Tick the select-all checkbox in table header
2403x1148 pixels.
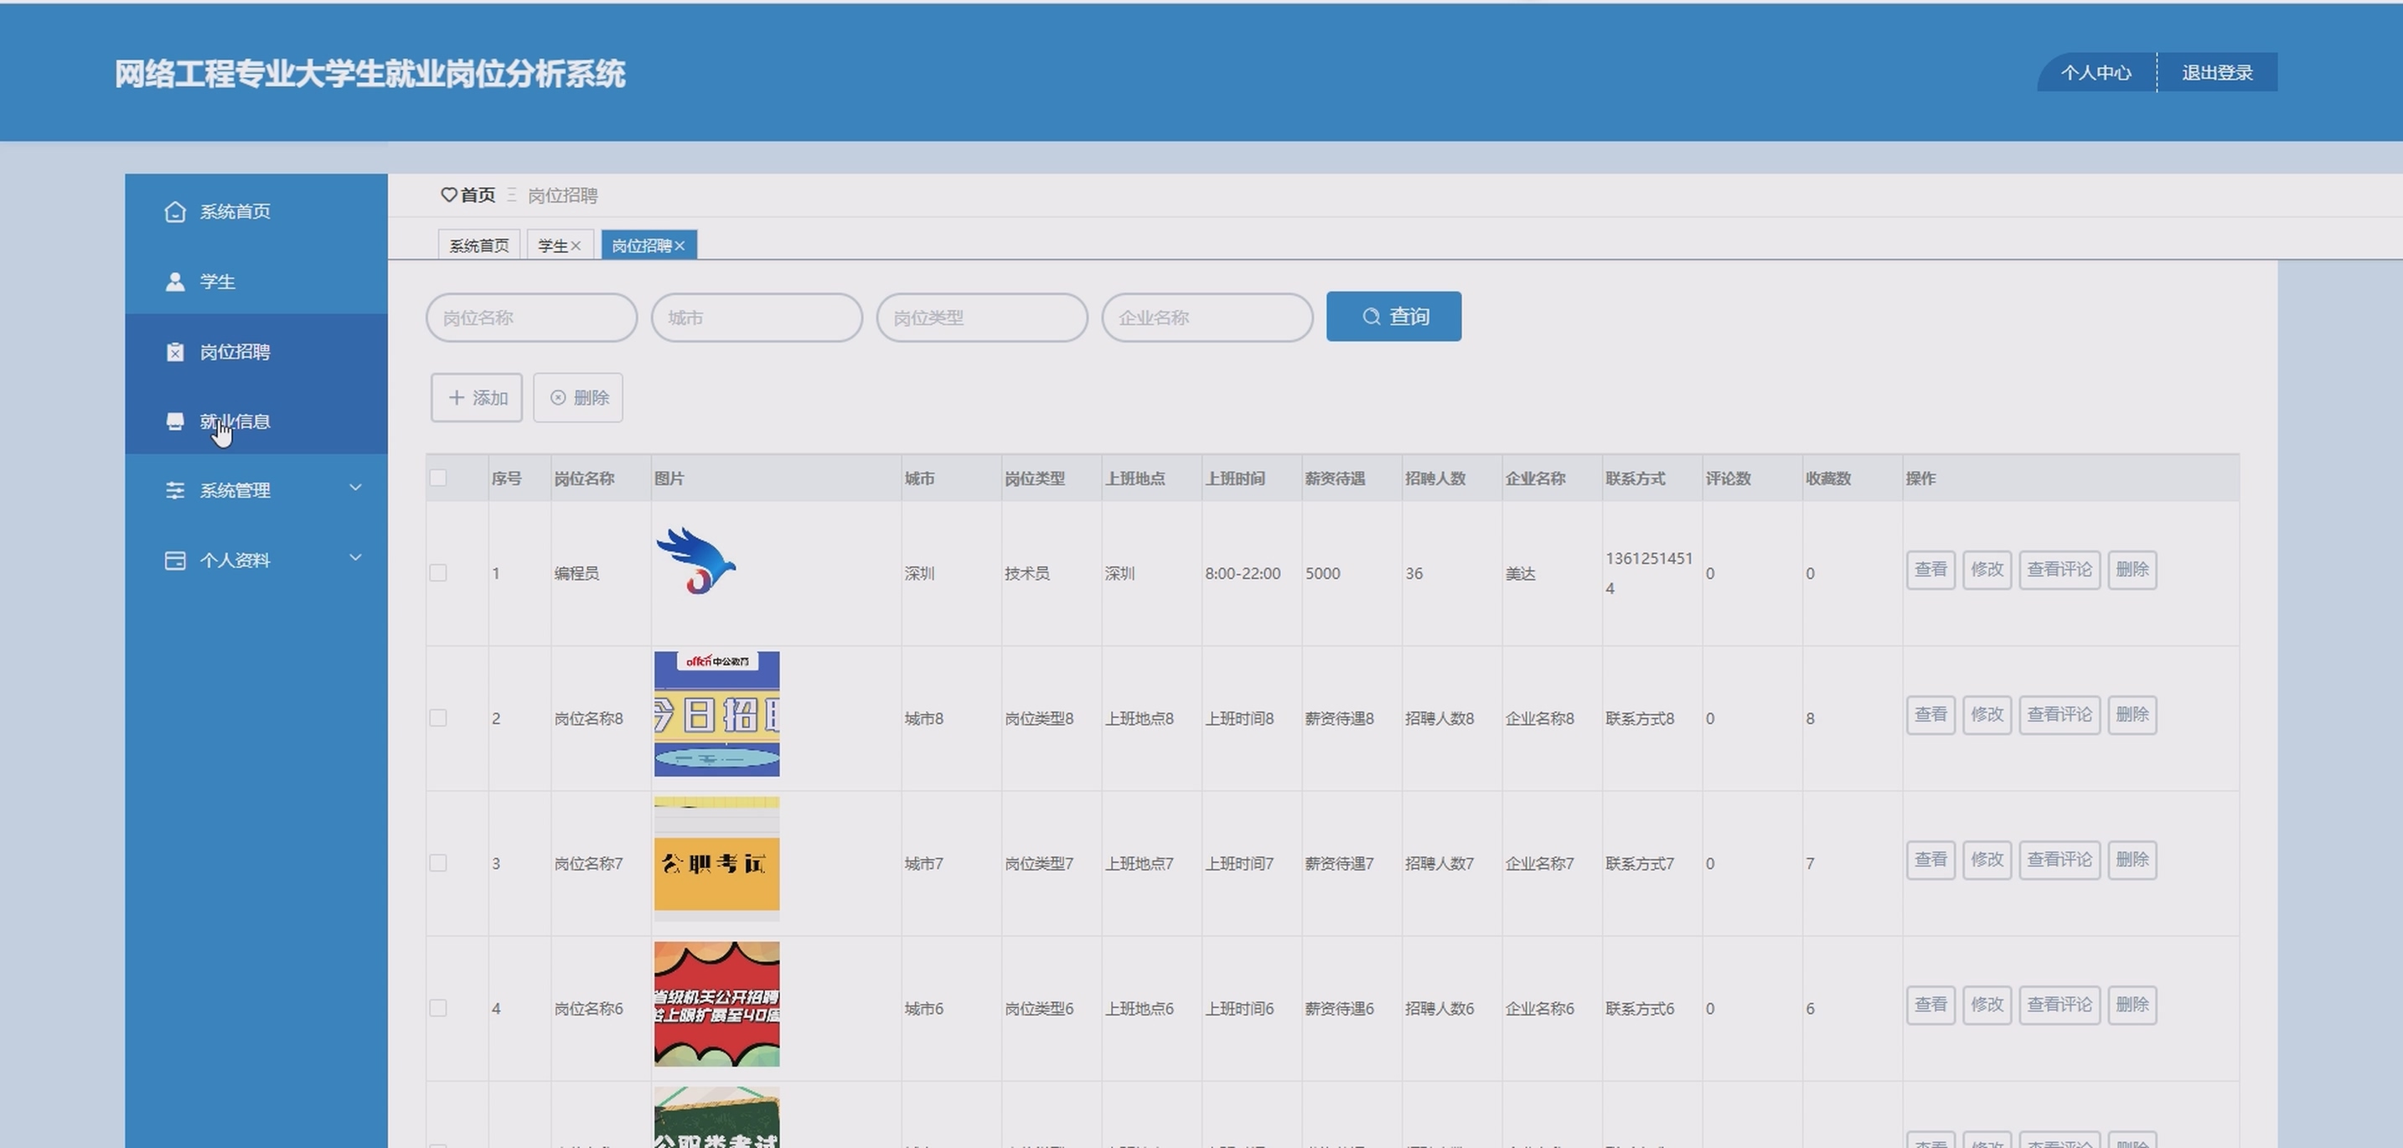[x=437, y=478]
